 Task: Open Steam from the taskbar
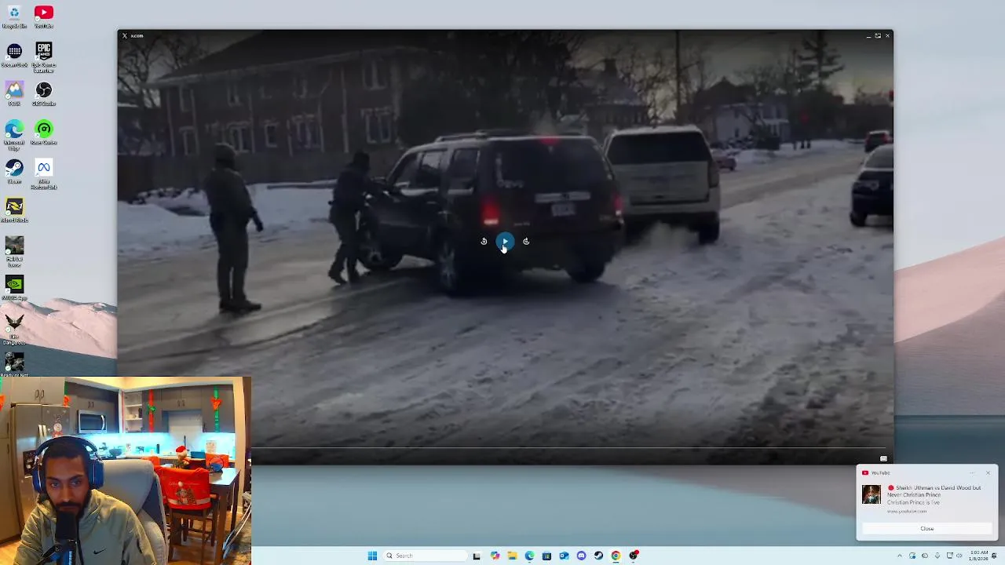[x=598, y=556]
